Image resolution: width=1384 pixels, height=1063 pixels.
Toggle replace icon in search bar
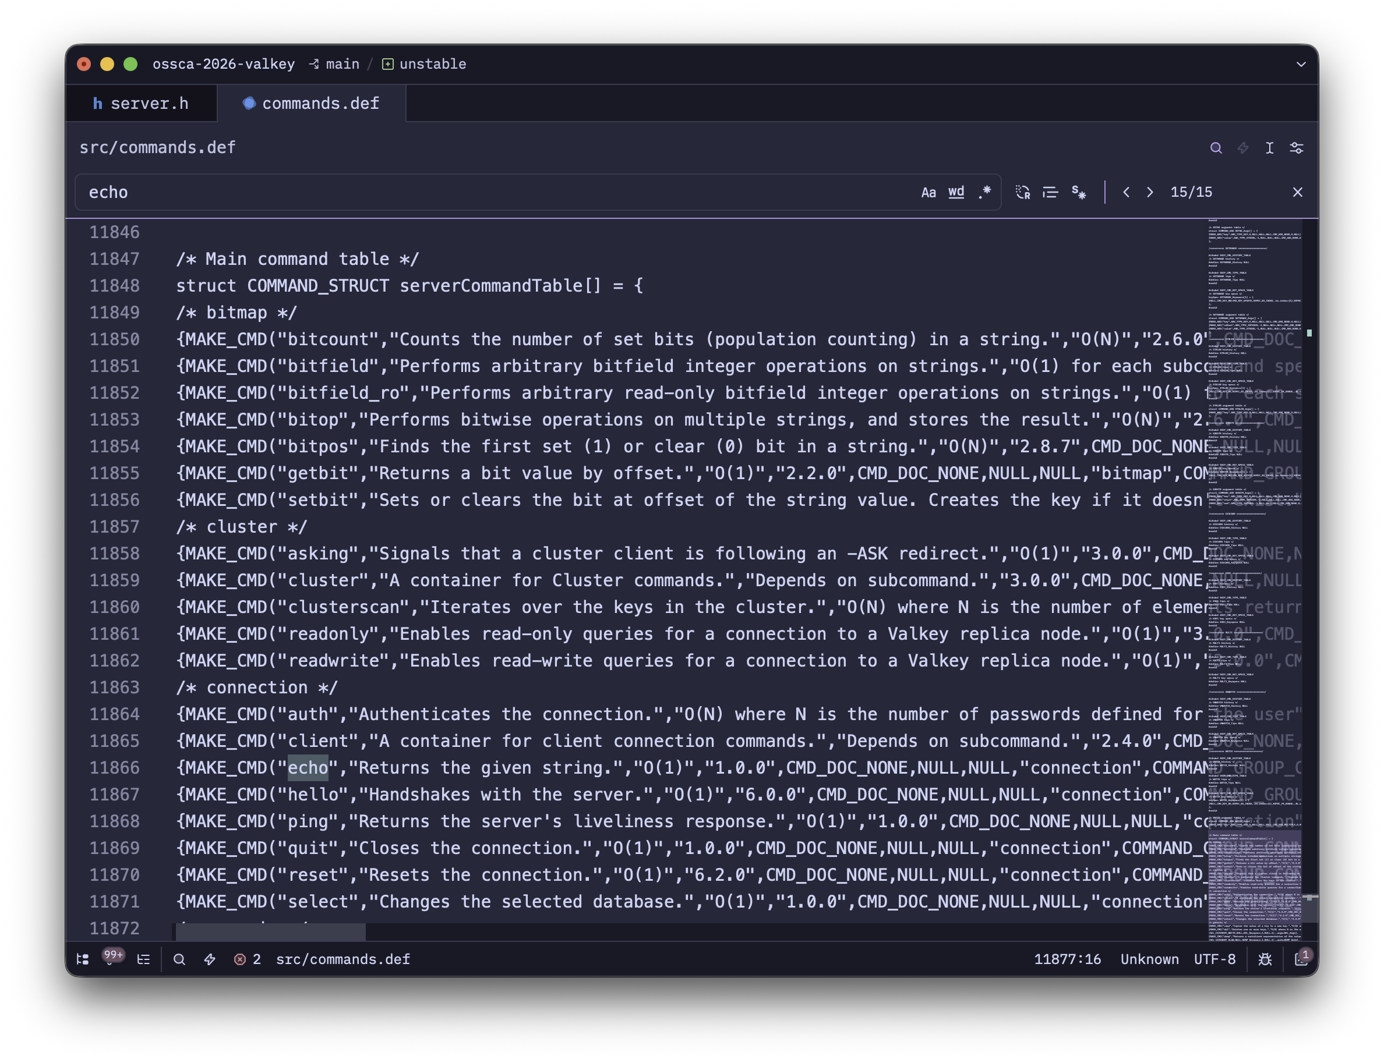[1022, 192]
